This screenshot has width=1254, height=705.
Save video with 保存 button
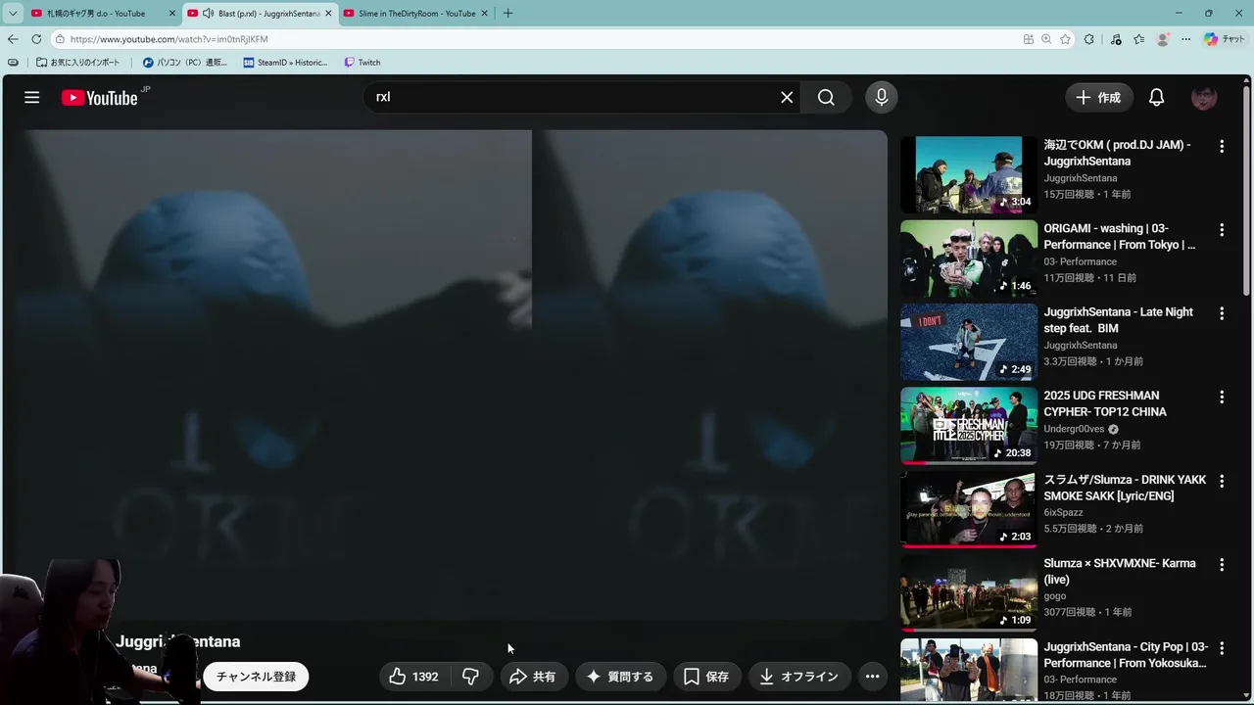(706, 677)
